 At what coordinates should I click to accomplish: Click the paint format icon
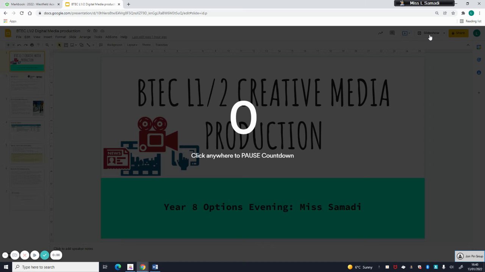pyautogui.click(x=38, y=45)
